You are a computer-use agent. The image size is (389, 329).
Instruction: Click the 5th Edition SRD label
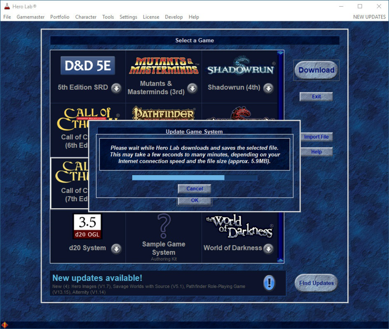coord(83,87)
